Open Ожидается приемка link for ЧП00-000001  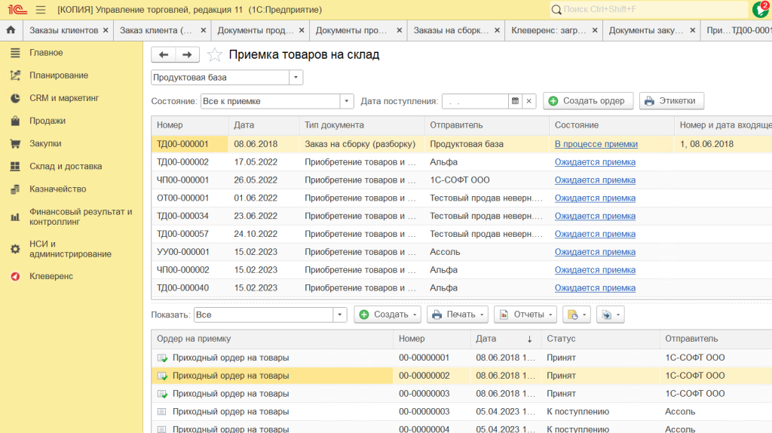point(595,180)
